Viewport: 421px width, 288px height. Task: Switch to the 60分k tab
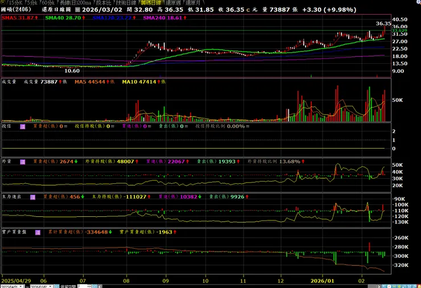click(x=48, y=3)
